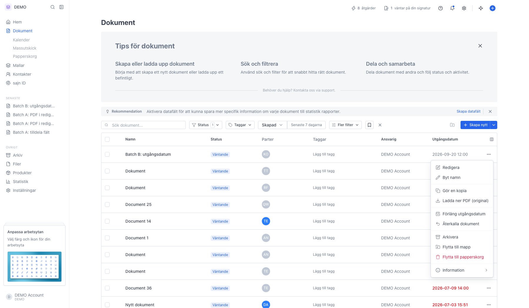Open the Status filter dropdown
529x308 pixels.
(206, 125)
